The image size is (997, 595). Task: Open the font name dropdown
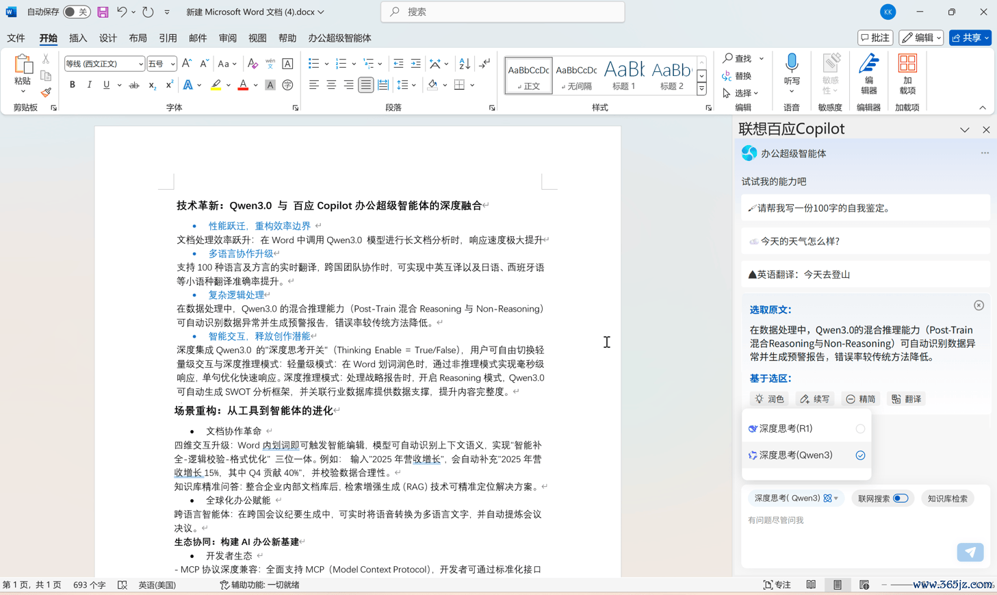tap(140, 64)
